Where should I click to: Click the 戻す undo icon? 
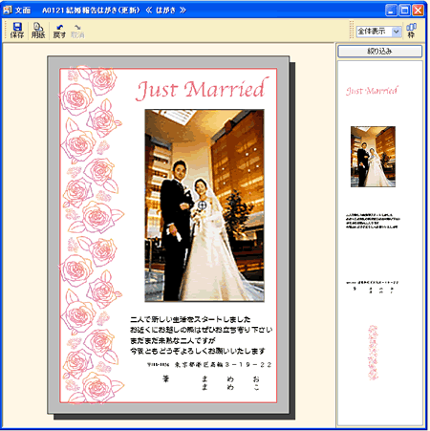(59, 32)
